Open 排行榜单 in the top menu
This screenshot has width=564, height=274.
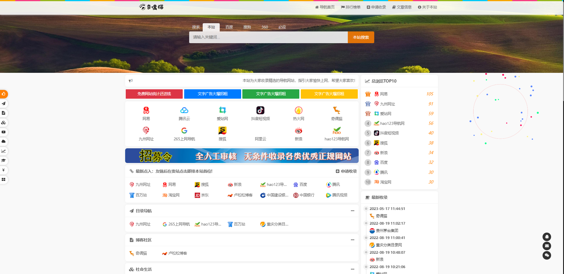click(x=351, y=7)
